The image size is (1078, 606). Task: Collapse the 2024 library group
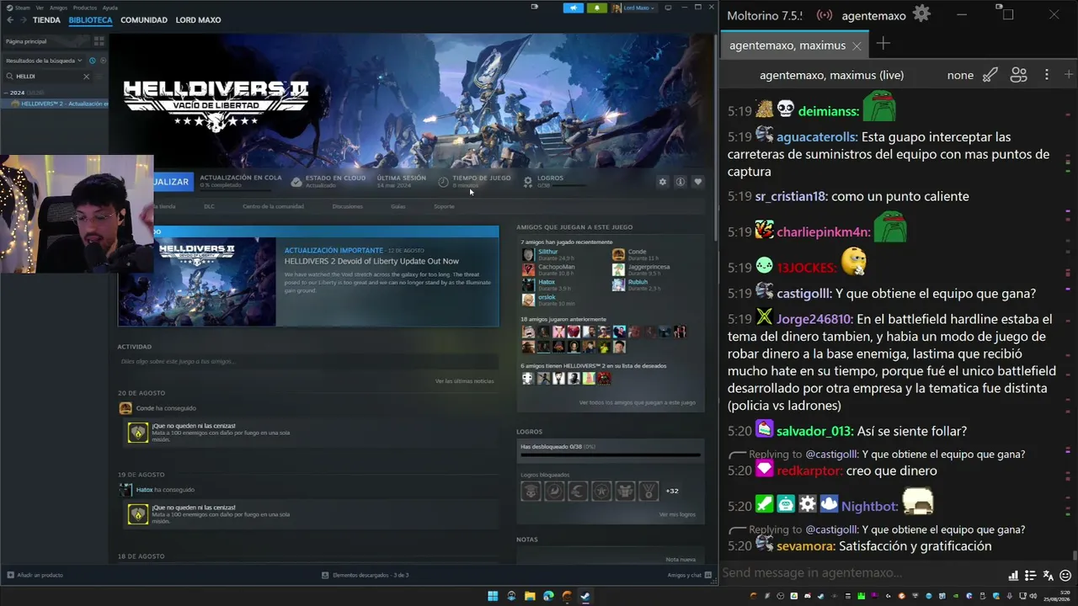pos(7,93)
